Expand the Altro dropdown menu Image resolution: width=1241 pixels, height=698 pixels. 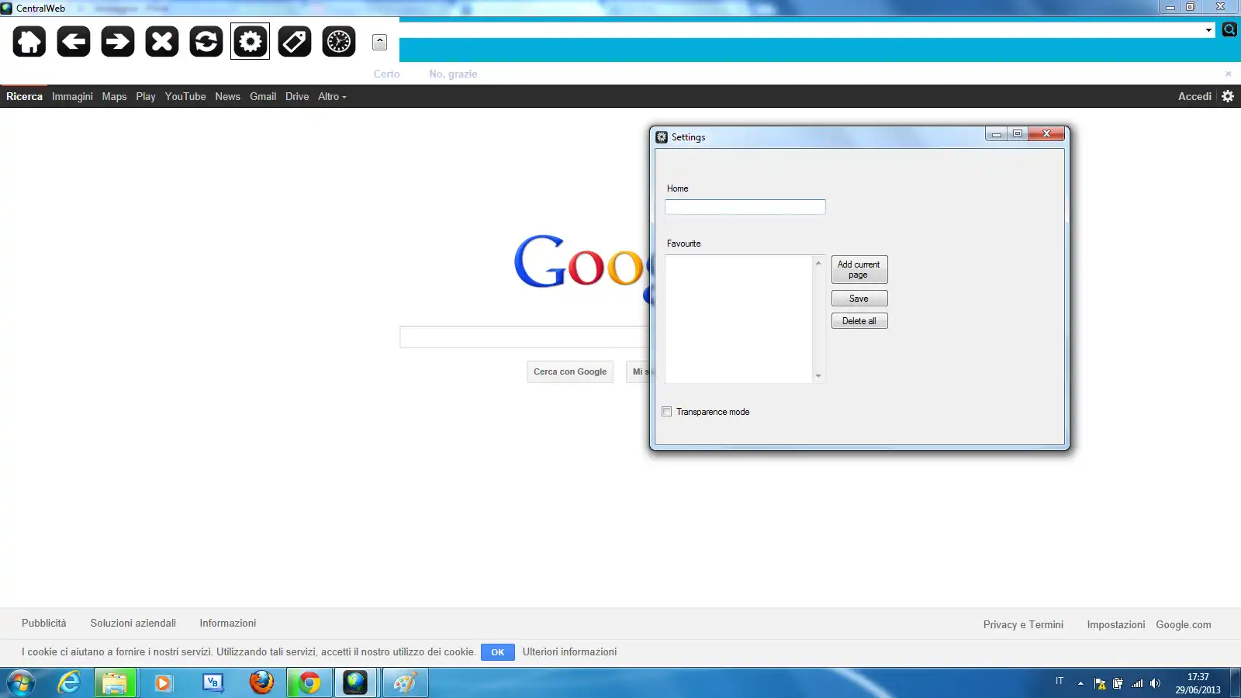tap(332, 96)
